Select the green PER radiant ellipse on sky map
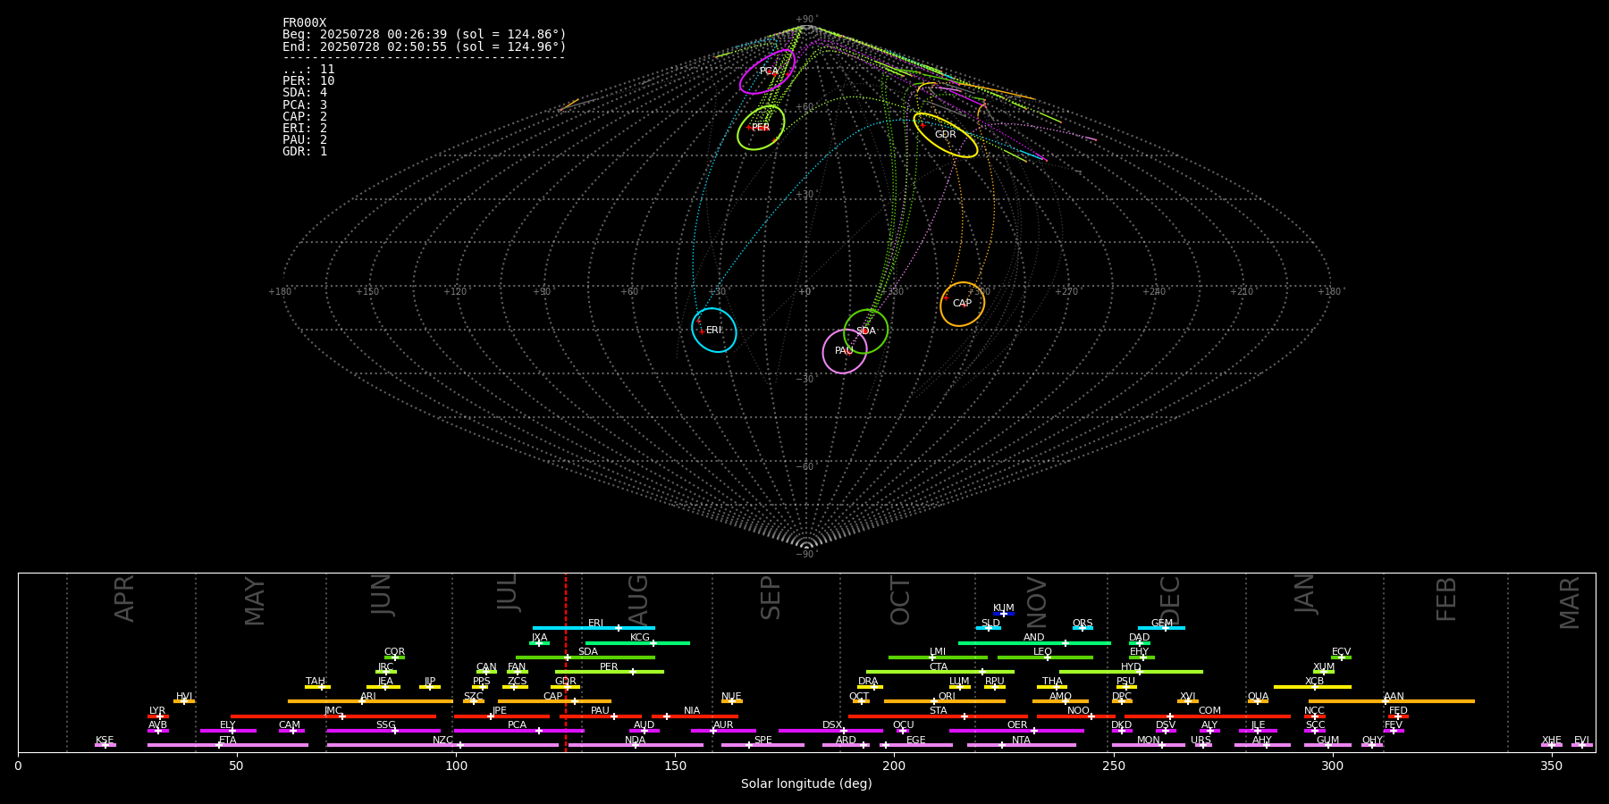Screen dimensions: 1609x804 tap(761, 128)
